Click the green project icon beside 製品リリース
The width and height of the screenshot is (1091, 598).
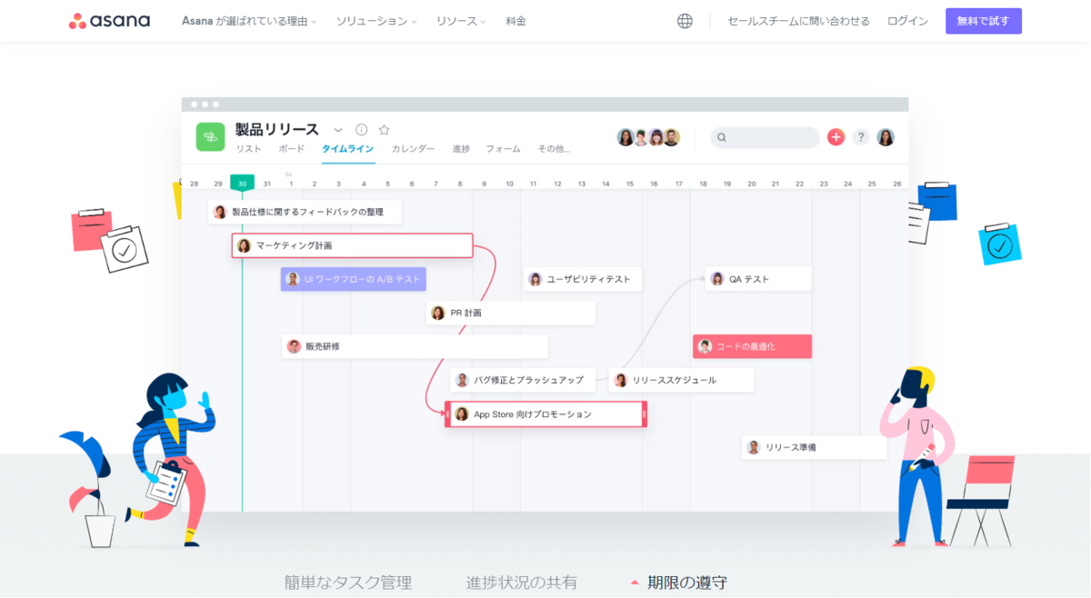tap(210, 136)
